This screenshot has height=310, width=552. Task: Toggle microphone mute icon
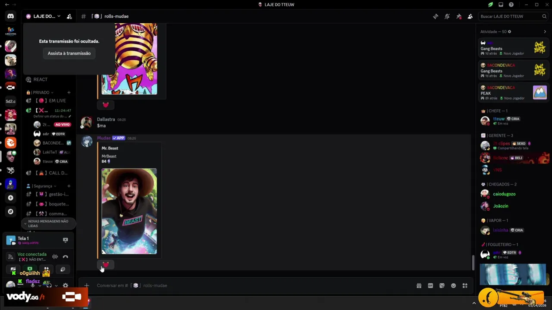(x=33, y=285)
